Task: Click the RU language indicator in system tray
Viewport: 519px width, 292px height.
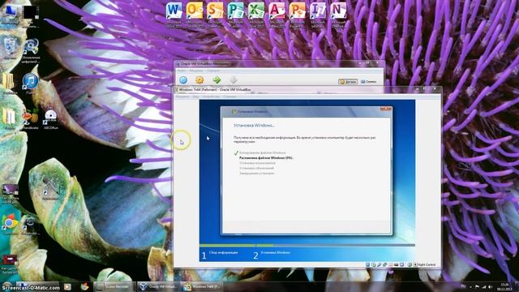Action: coord(463,286)
